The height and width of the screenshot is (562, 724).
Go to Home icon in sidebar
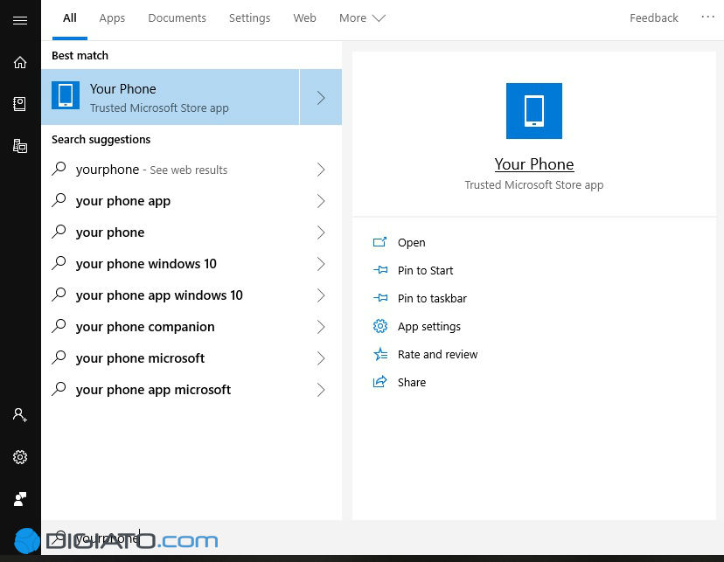[20, 62]
